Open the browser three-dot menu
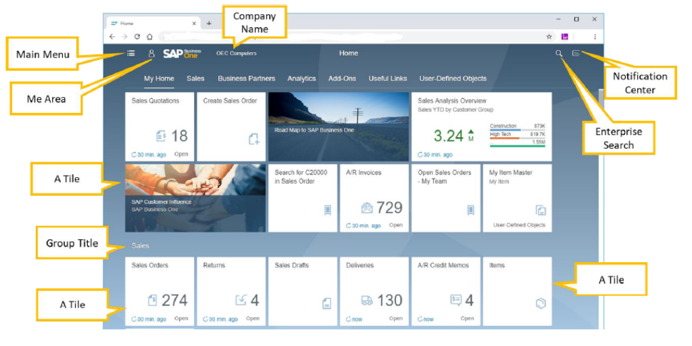 tap(595, 36)
